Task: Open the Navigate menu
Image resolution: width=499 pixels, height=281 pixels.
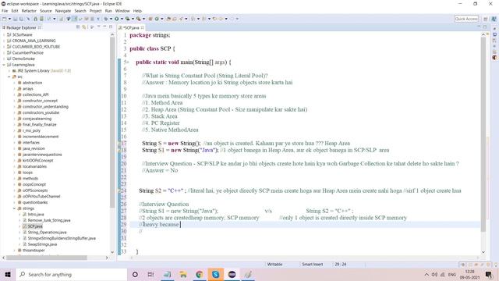Action: (63, 11)
